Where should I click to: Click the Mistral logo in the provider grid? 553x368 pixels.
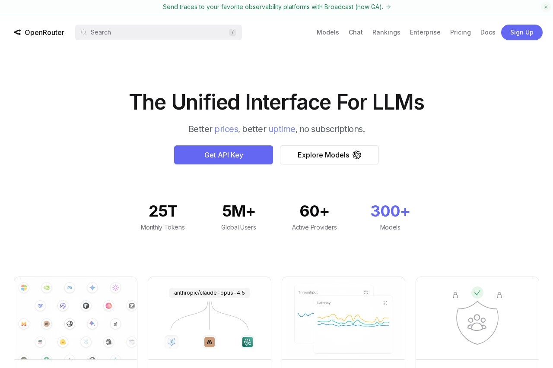(24, 324)
